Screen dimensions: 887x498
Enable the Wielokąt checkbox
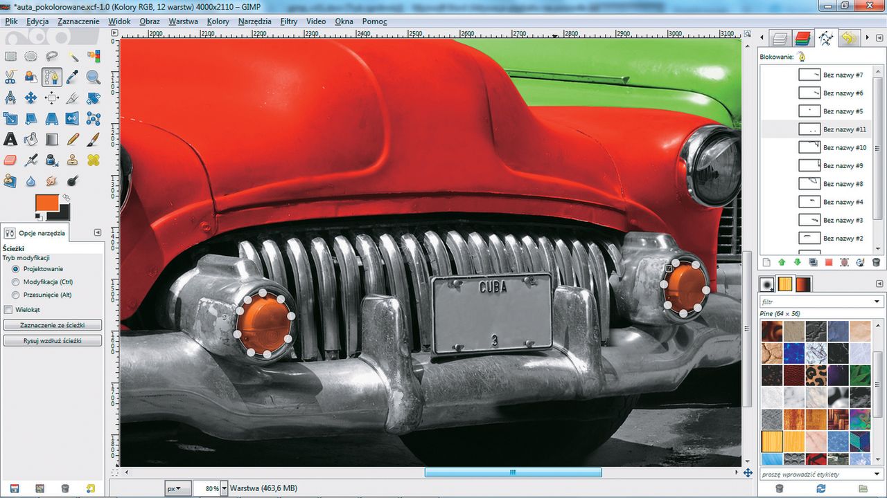(x=8, y=309)
